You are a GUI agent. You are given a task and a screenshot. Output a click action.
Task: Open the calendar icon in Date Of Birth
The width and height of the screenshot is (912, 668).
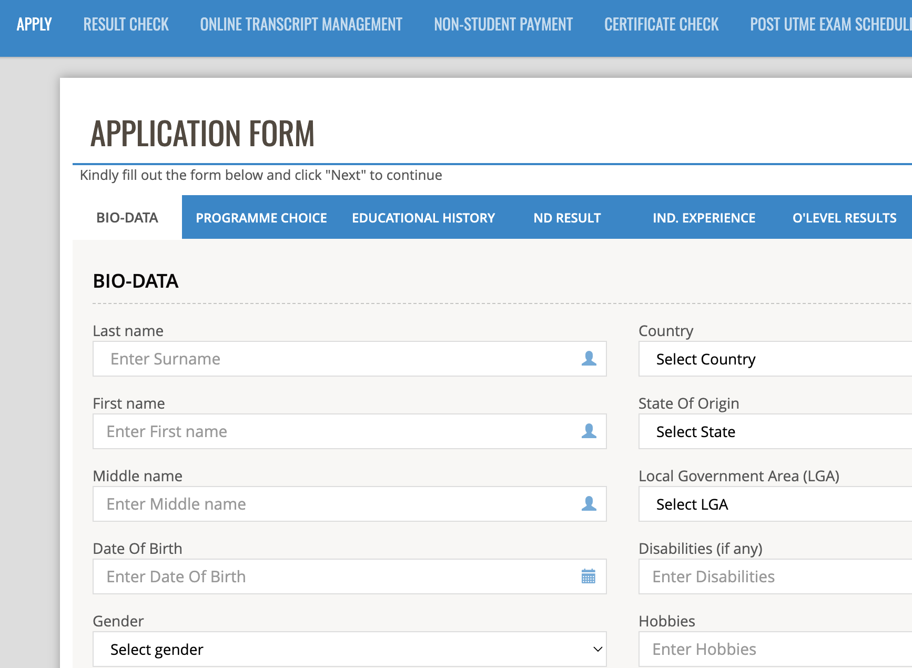click(x=589, y=576)
